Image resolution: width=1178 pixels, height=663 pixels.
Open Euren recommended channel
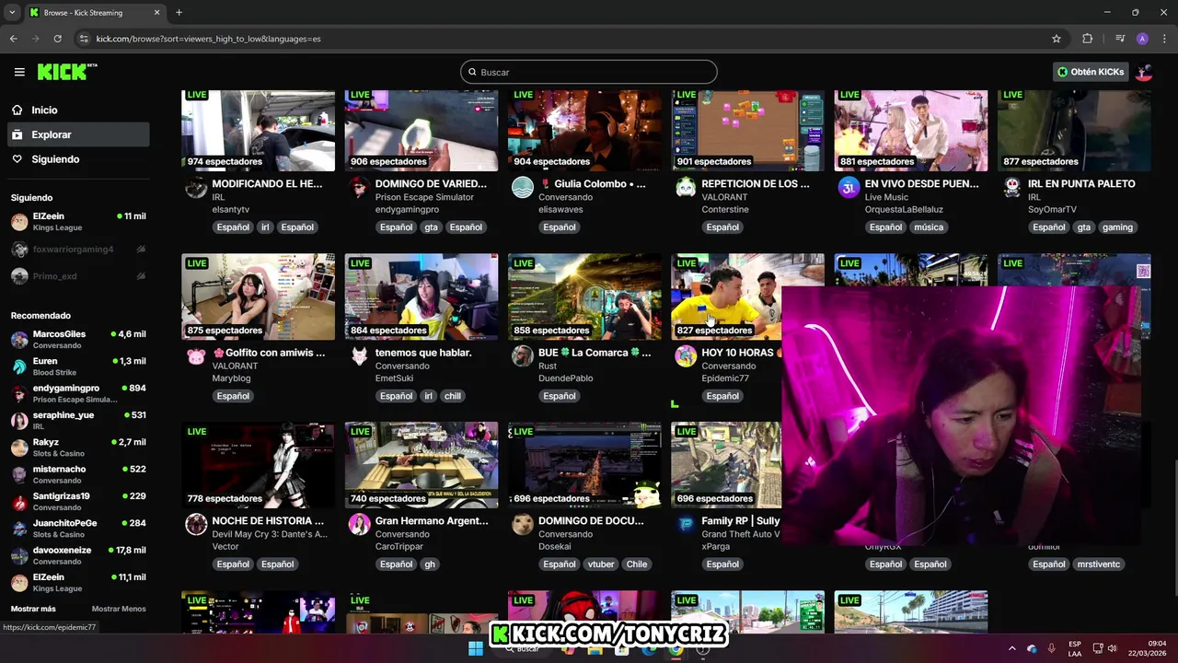pyautogui.click(x=78, y=366)
